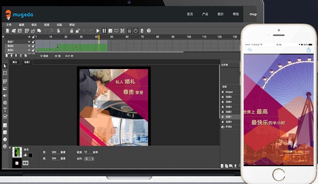The image size is (318, 184).
Task: Save the project with the floppy disk icon
Action: (x=20, y=31)
